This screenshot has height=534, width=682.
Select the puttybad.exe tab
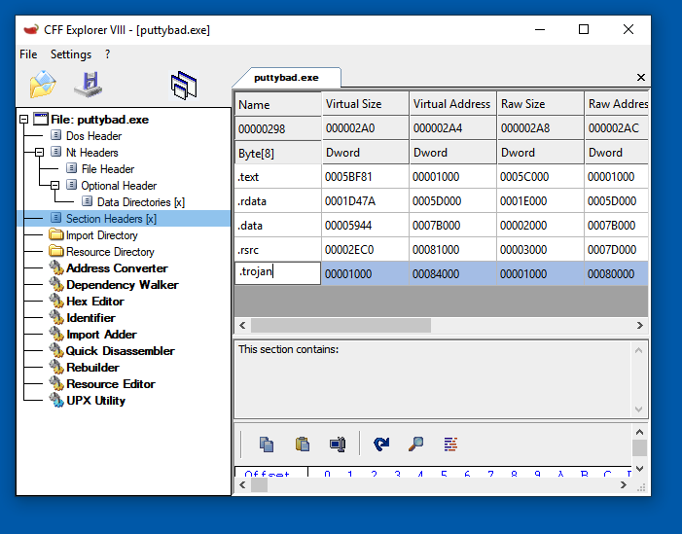coord(286,77)
